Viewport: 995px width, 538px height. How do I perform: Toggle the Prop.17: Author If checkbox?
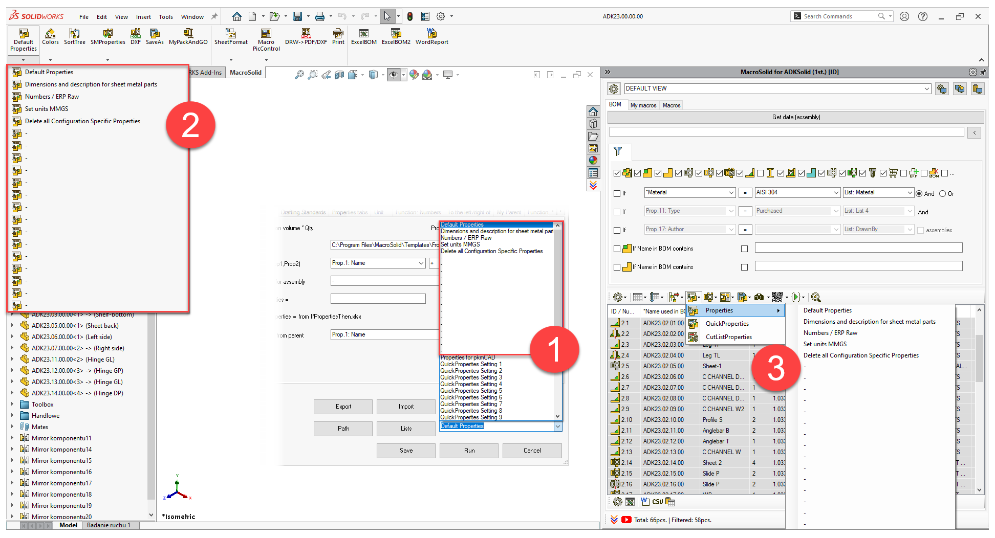(x=617, y=230)
